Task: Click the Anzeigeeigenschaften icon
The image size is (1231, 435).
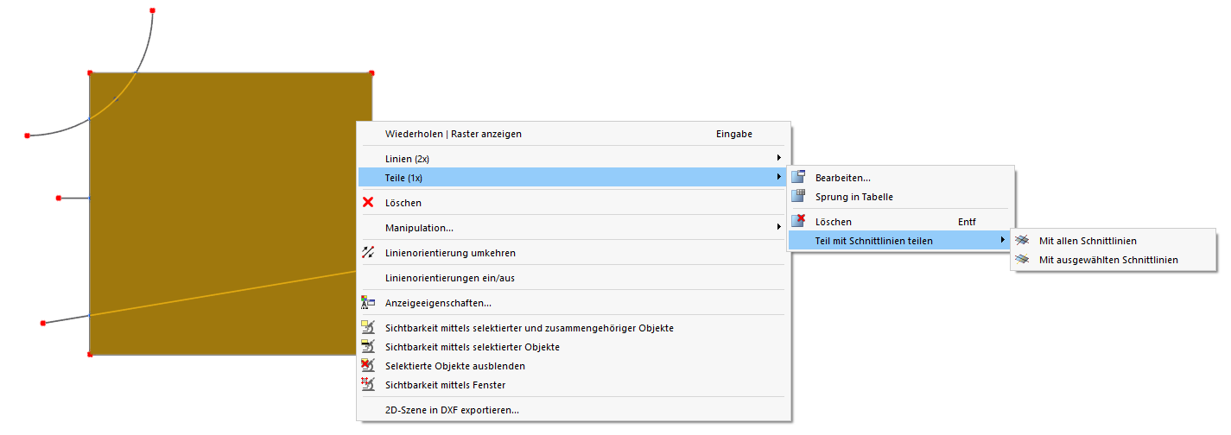Action: [368, 303]
